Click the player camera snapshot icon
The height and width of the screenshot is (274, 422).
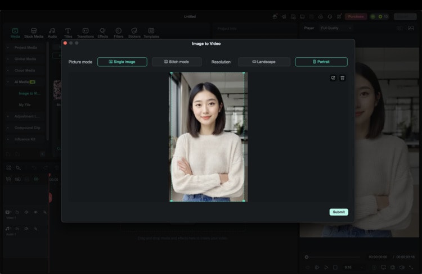point(393,267)
